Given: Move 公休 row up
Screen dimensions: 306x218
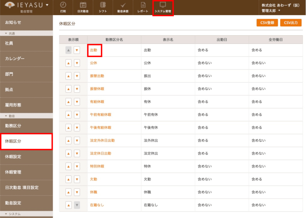Looking at the screenshot, I should click(68, 63).
